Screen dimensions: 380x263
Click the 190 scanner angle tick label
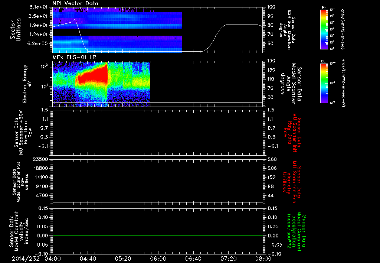tap(271, 61)
